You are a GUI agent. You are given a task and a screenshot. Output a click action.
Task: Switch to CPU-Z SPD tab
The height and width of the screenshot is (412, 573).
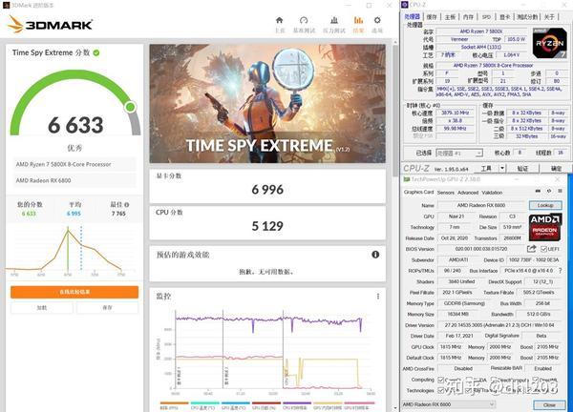(x=486, y=17)
